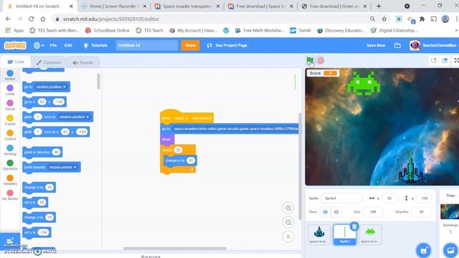459x258 pixels.
Task: Select the blue spaceship sprite thumbnail
Action: coord(319,234)
